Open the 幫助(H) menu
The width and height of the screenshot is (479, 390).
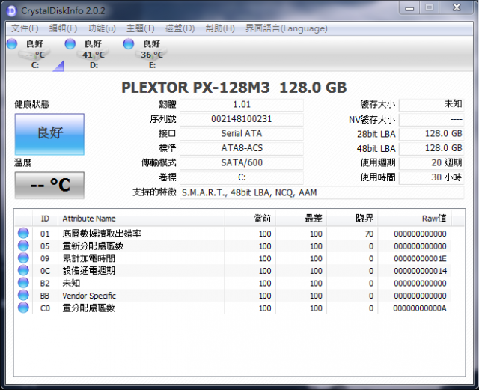[x=220, y=28]
